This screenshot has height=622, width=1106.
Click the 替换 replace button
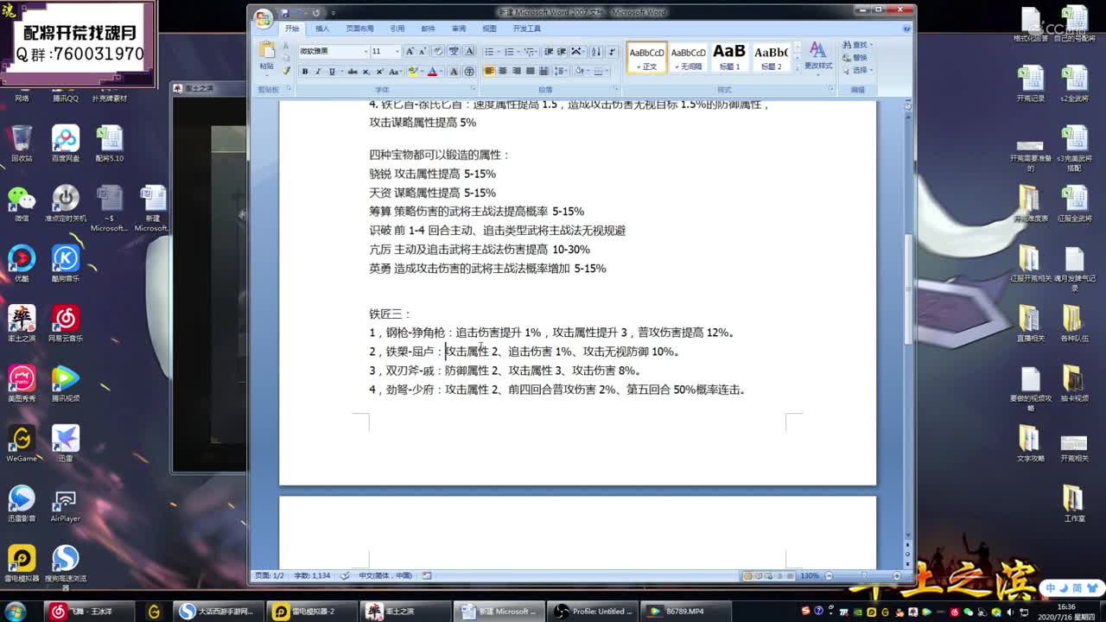(x=855, y=58)
